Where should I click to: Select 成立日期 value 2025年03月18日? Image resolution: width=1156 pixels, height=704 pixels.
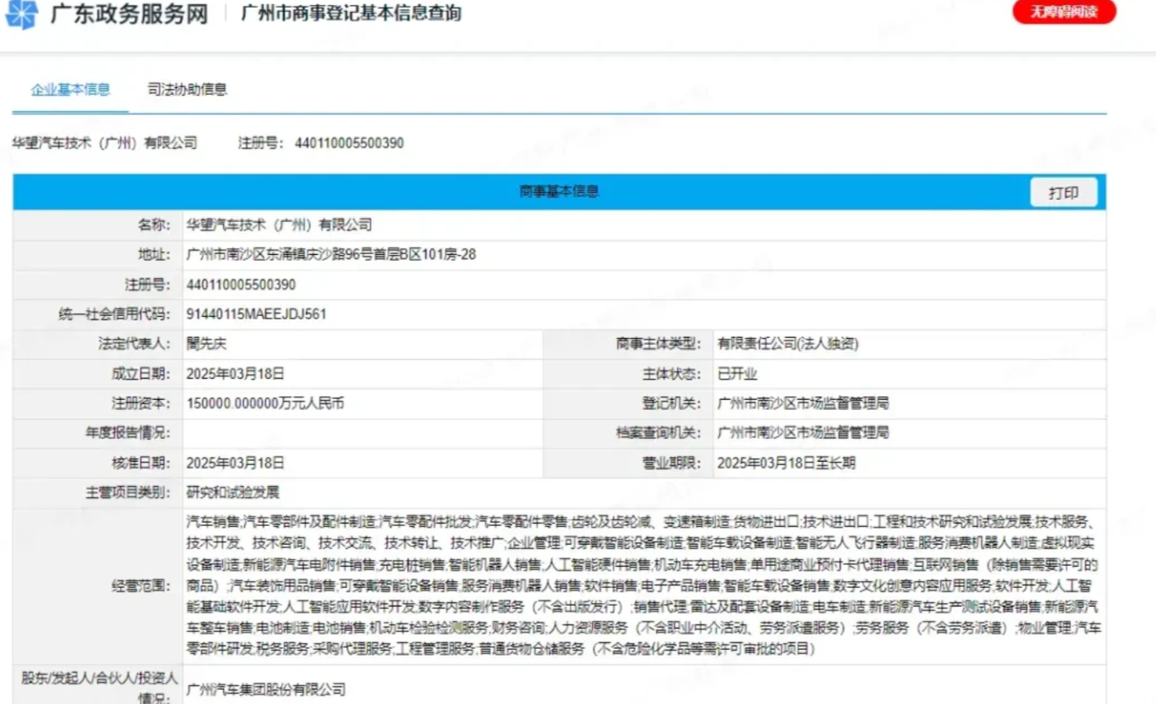click(x=235, y=374)
